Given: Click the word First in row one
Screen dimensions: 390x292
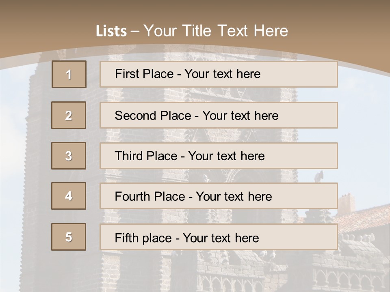Looking at the screenshot, I should (x=126, y=74).
